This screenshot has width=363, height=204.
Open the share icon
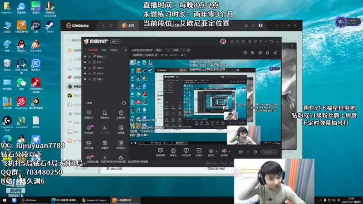click(275, 53)
